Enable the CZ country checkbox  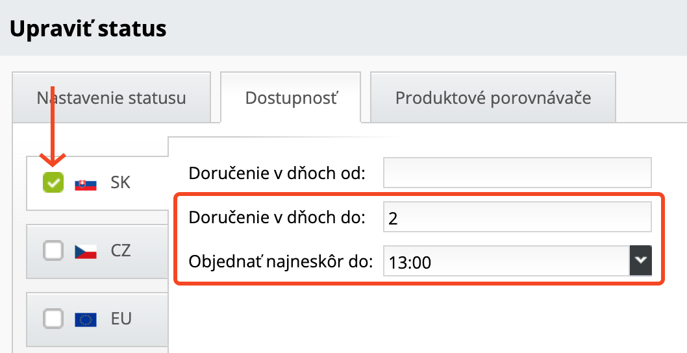click(x=53, y=251)
